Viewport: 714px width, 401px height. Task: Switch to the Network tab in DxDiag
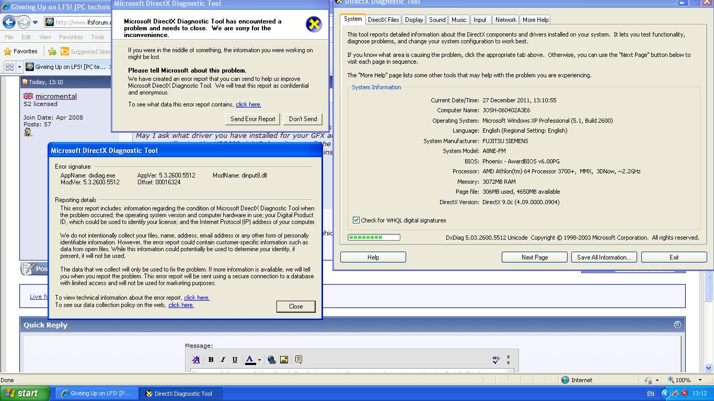506,20
